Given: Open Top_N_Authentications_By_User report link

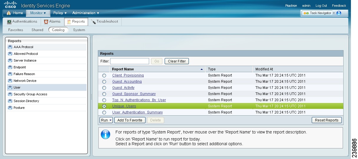Looking at the screenshot, I should 139,100.
